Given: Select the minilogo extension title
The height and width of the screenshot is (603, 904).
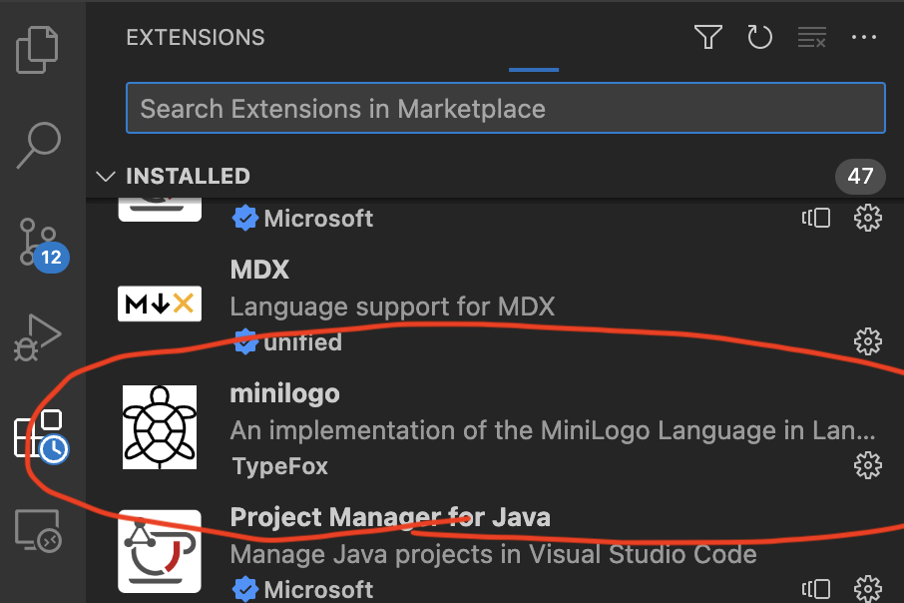Looking at the screenshot, I should pos(284,394).
